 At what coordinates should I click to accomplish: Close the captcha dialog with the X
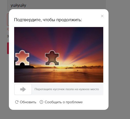pos(102,16)
